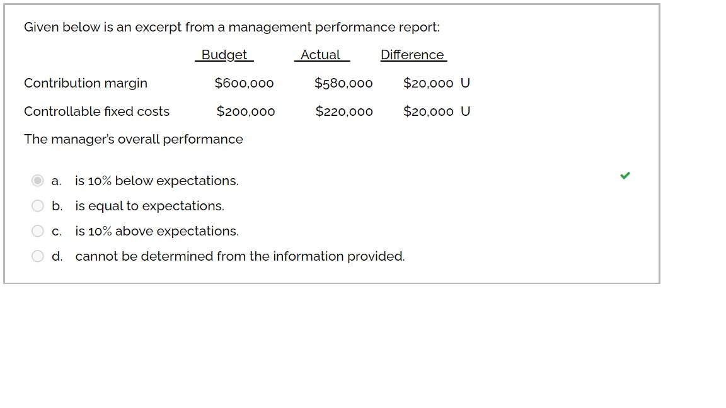Image resolution: width=726 pixels, height=408 pixels.
Task: Click the U marker beside $20,000 contribution difference
Action: (466, 83)
